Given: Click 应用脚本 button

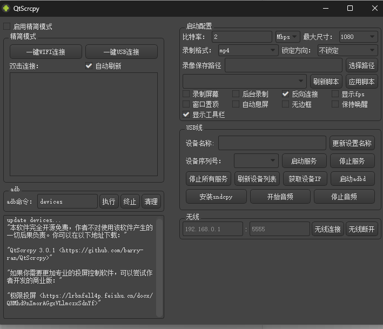Looking at the screenshot, I should point(361,82).
